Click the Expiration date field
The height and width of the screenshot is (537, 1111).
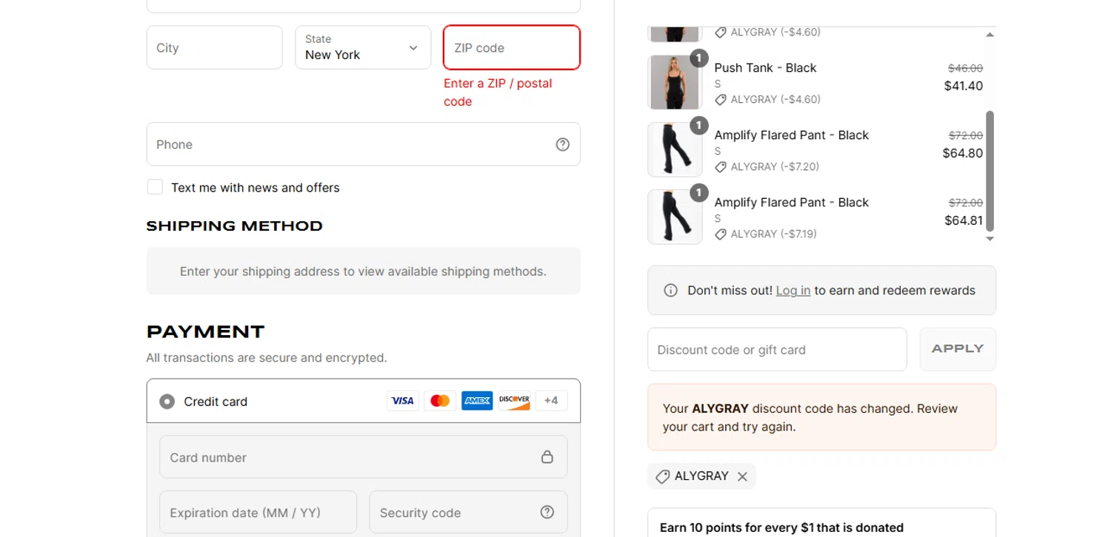(258, 512)
